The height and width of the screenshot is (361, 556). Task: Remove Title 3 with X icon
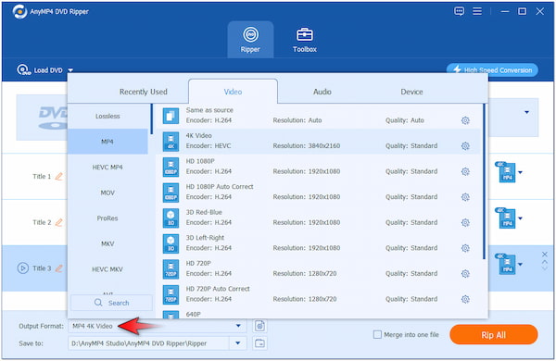click(545, 255)
